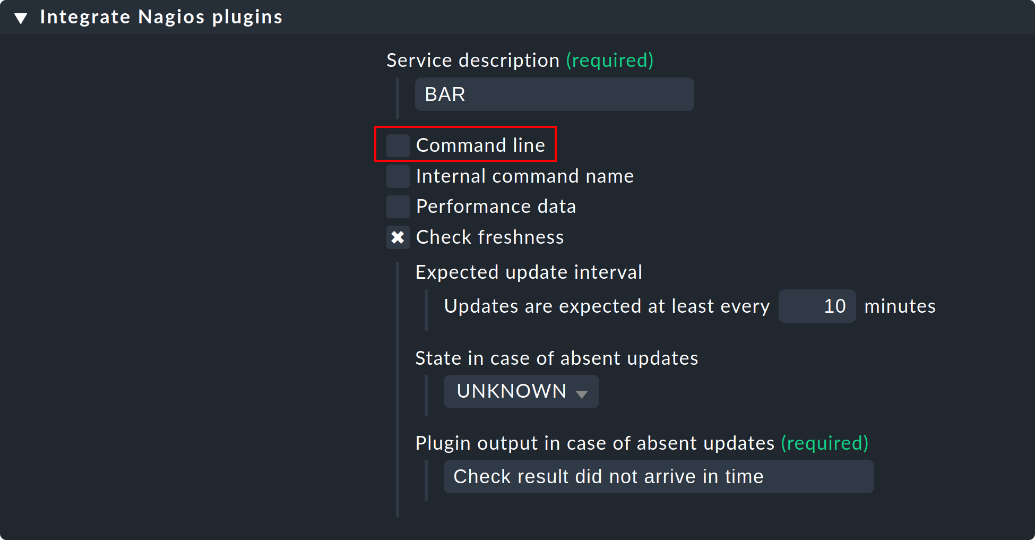Click the expected update interval minutes field

817,306
